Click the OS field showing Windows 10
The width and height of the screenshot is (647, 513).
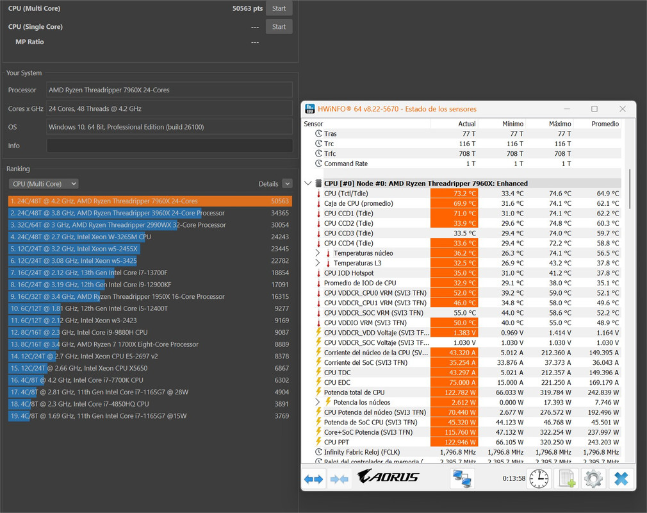170,127
